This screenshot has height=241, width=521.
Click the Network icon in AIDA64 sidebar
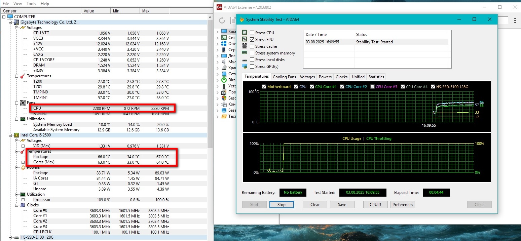(224, 74)
